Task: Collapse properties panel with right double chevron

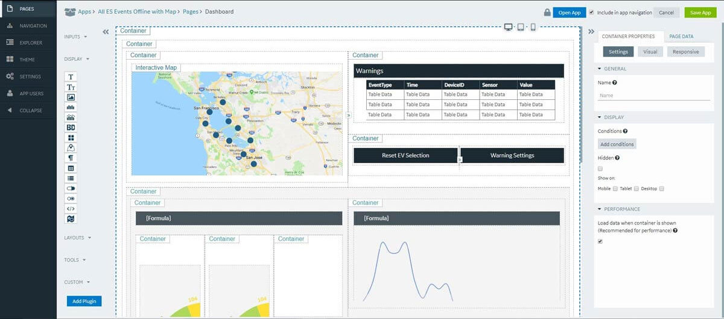Action: 591,32
